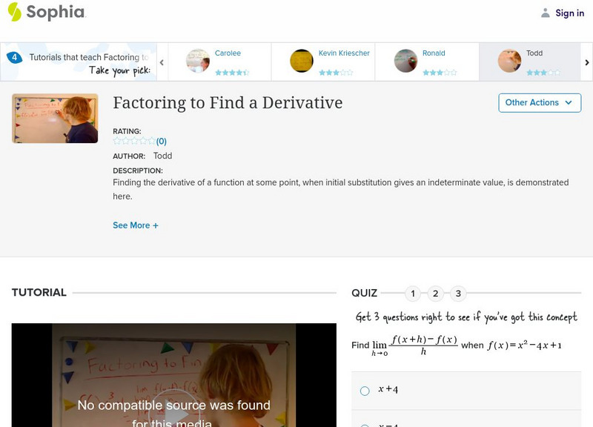Screen dimensions: 593x427
Task: Click Ronald's star rating
Action: coord(440,72)
